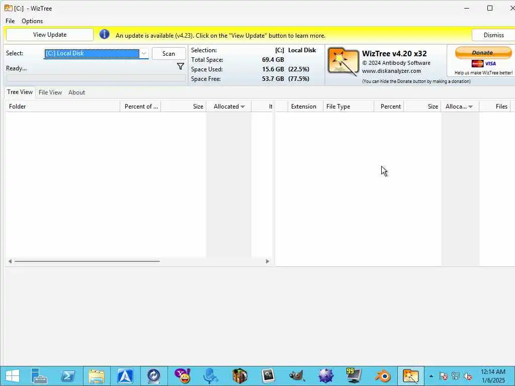
Task: Sort by Files column header
Action: pos(495,107)
